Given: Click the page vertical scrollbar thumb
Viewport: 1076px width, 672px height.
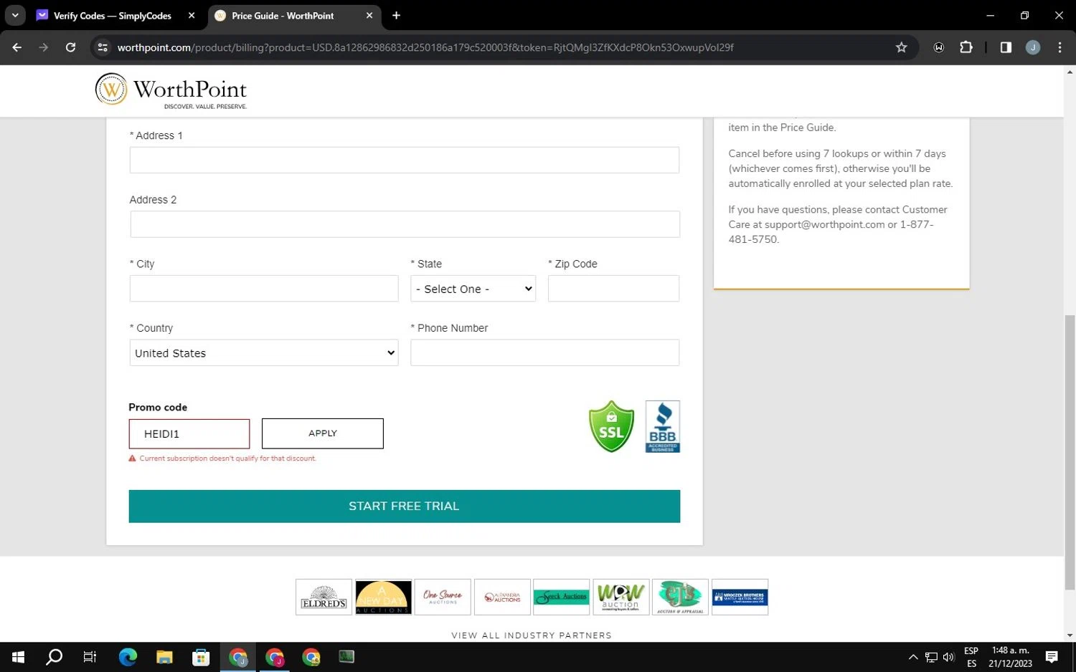Looking at the screenshot, I should 1070,453.
